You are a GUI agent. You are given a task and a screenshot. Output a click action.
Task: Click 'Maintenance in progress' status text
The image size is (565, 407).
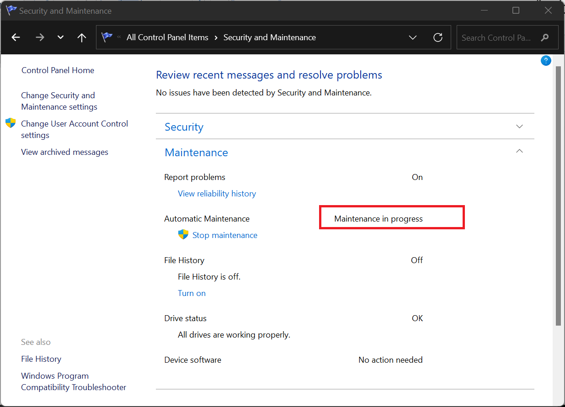(x=378, y=219)
